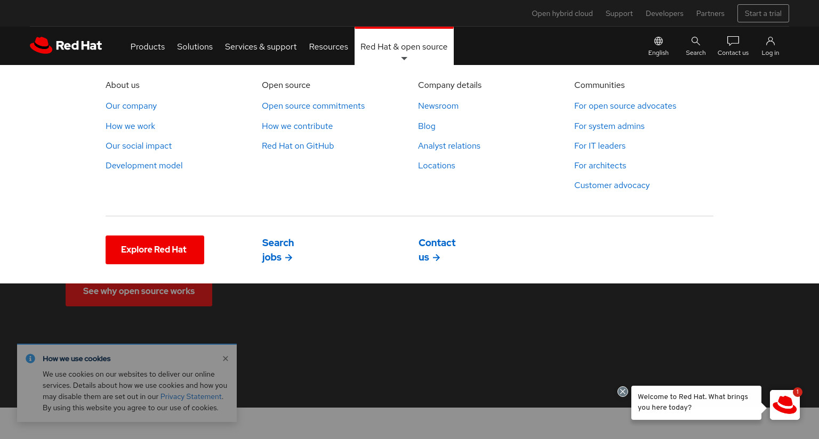Click the Red Hat logo

coord(66,45)
